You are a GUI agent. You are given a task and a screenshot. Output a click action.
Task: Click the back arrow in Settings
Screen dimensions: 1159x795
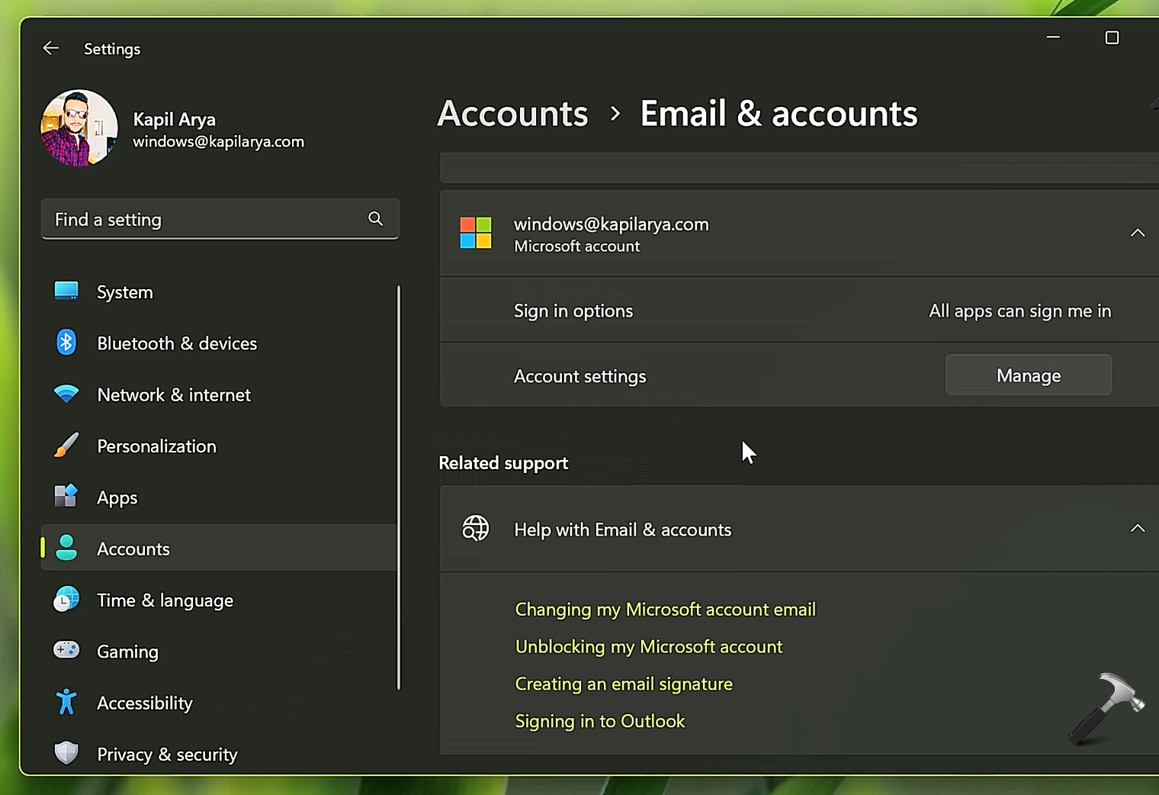51,49
